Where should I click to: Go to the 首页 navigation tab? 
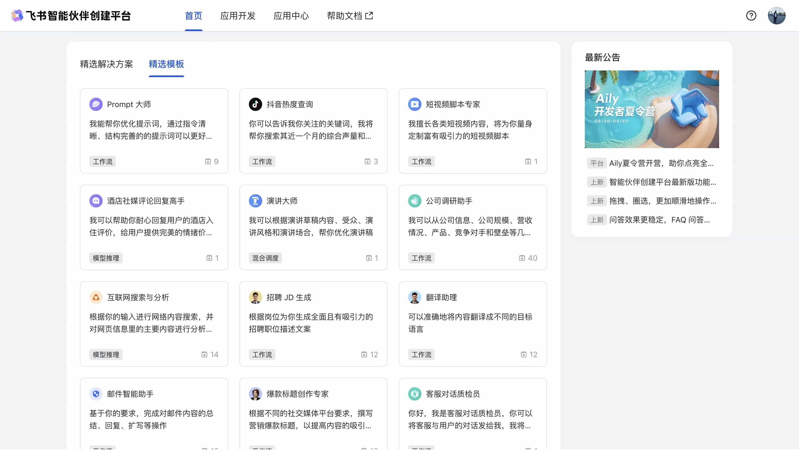(x=194, y=16)
